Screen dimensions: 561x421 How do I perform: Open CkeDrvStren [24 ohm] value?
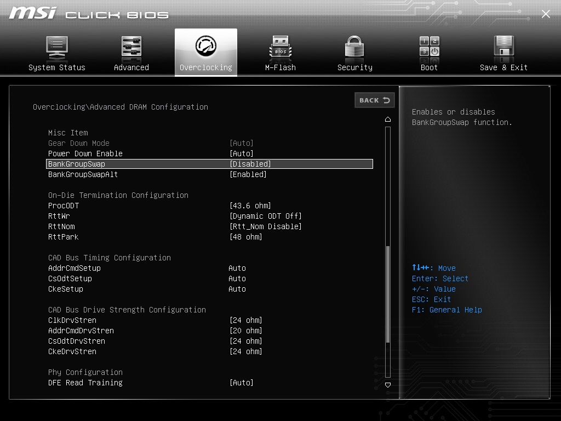coord(246,351)
